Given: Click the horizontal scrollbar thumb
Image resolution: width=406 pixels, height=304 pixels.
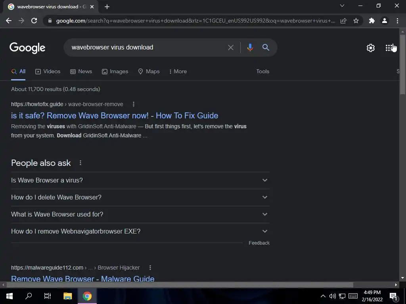Looking at the screenshot, I should [180, 285].
